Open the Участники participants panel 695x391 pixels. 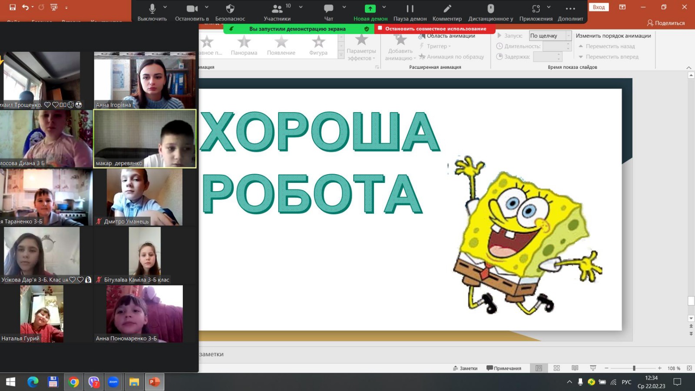point(277,12)
